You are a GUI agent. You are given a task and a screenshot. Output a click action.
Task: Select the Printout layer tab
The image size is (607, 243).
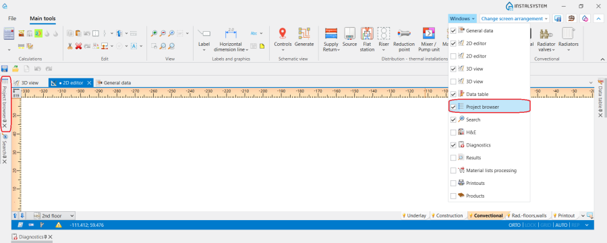pyautogui.click(x=565, y=215)
